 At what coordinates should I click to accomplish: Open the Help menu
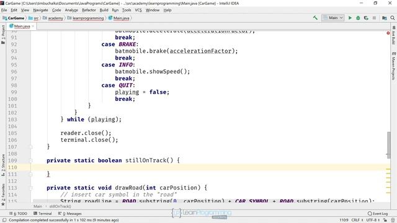167,10
